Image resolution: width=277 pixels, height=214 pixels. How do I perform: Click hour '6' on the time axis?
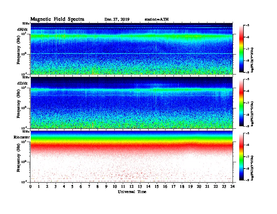coord(81,186)
